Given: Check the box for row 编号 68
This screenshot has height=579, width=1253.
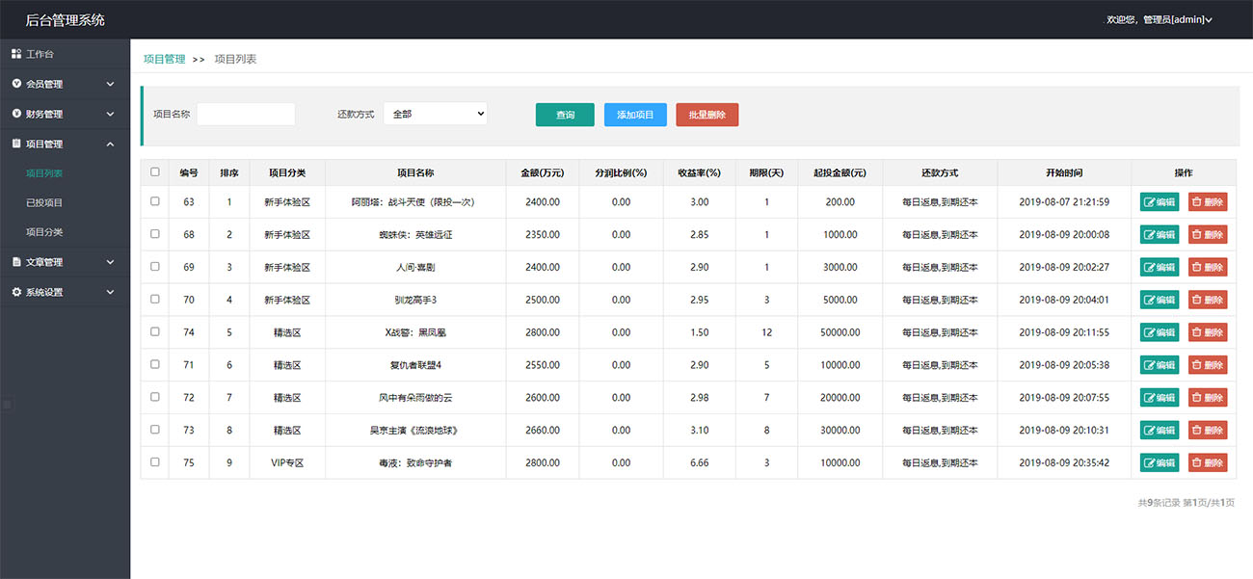Looking at the screenshot, I should click(x=155, y=234).
